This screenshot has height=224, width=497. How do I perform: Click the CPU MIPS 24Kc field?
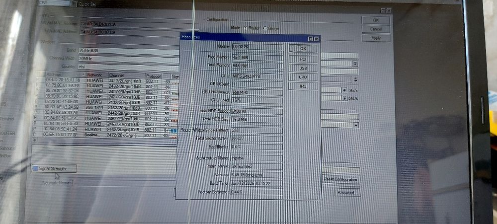pos(257,76)
